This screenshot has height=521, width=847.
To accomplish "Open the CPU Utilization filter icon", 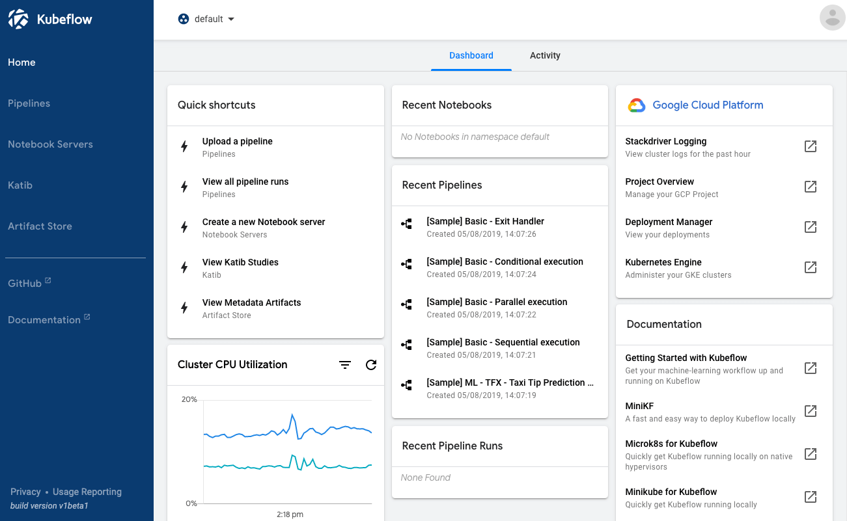I will point(345,365).
